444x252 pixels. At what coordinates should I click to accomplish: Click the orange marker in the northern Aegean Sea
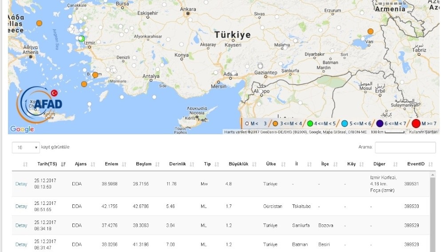pos(40,23)
